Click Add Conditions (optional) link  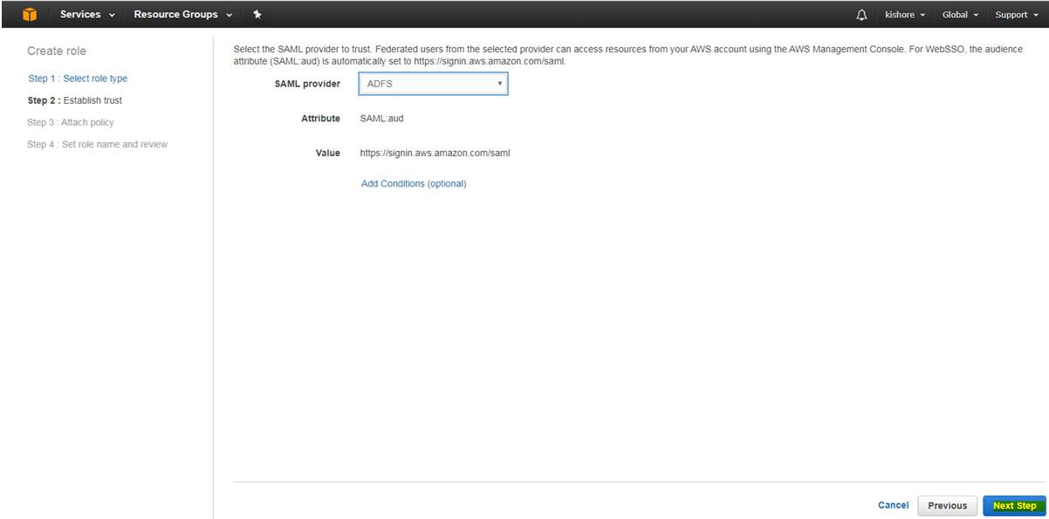pos(414,184)
